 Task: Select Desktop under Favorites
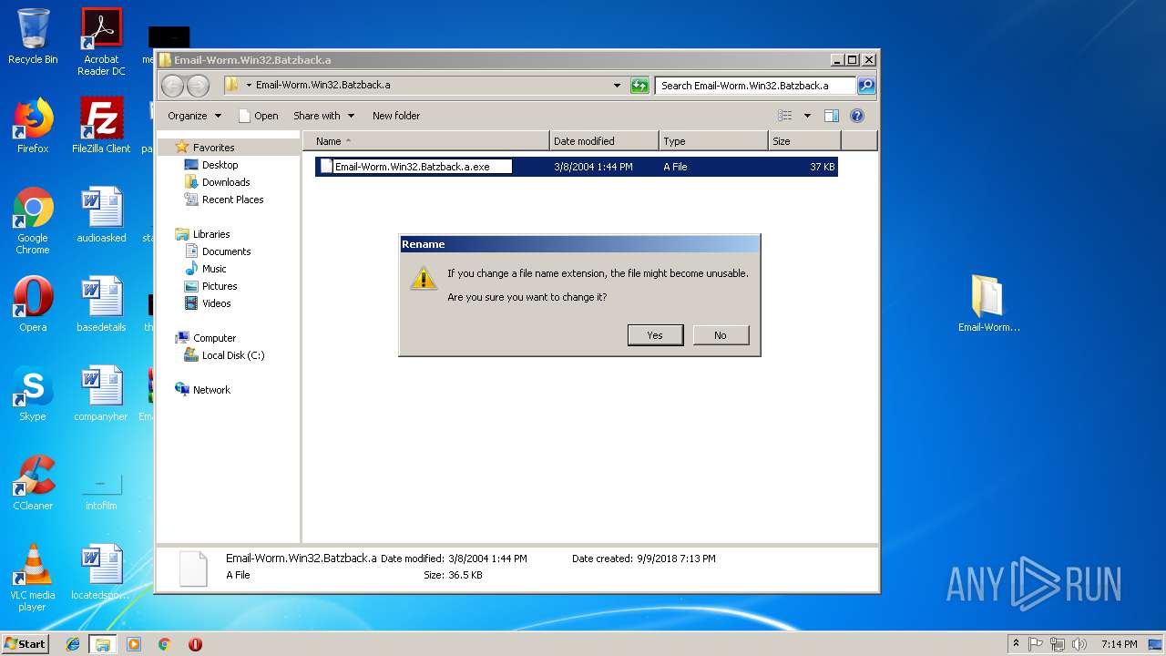coord(220,165)
